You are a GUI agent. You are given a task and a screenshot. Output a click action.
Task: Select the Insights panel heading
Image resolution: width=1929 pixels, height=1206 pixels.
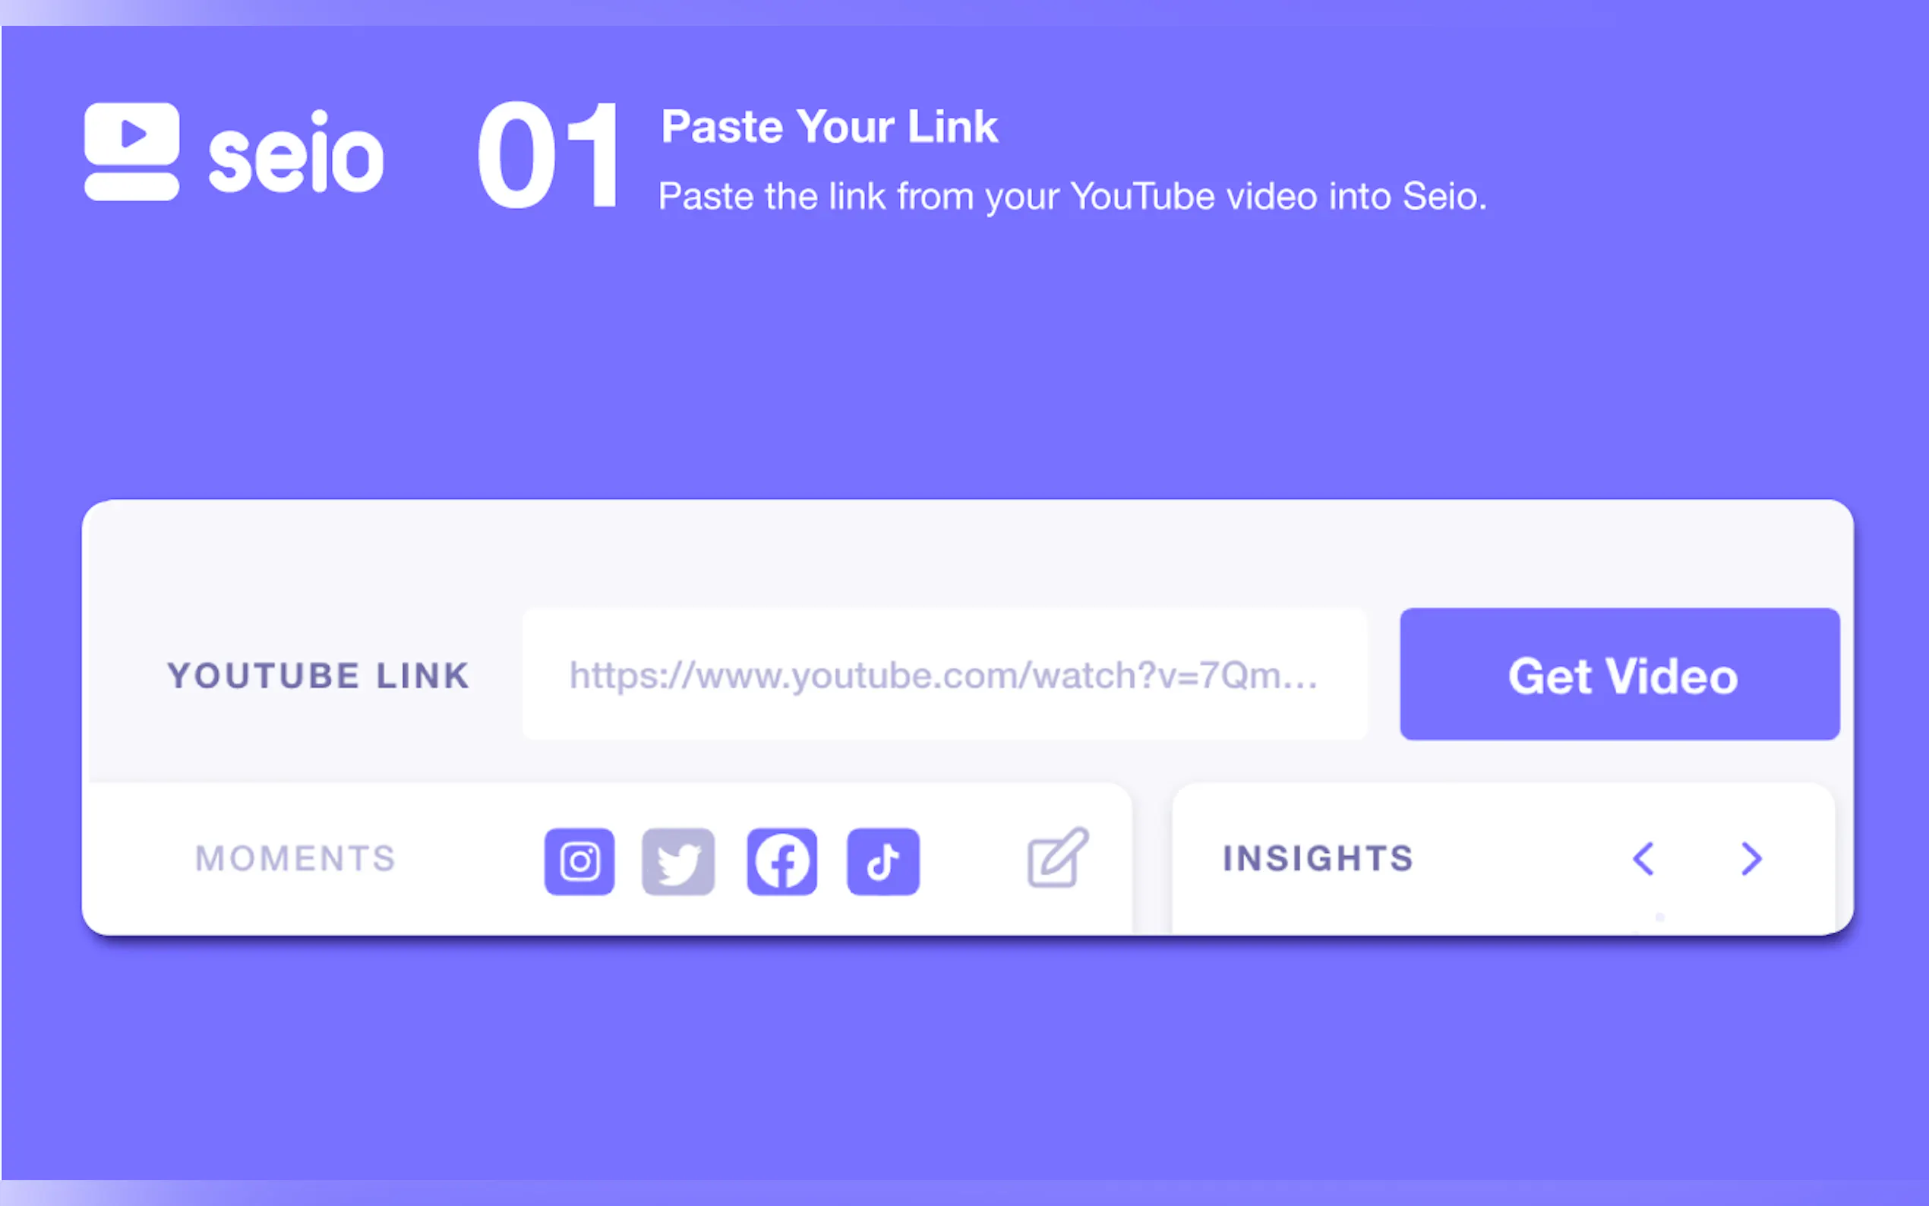[x=1318, y=858]
